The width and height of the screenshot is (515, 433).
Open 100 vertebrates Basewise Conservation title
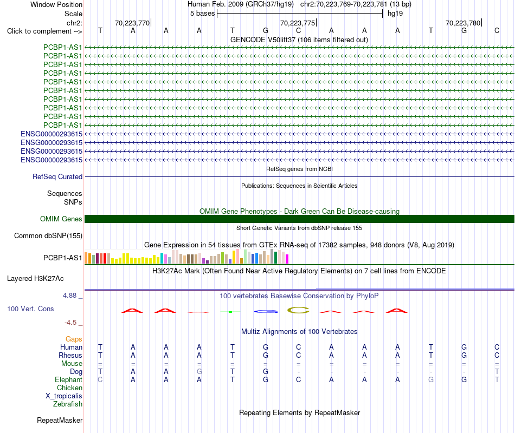(299, 296)
